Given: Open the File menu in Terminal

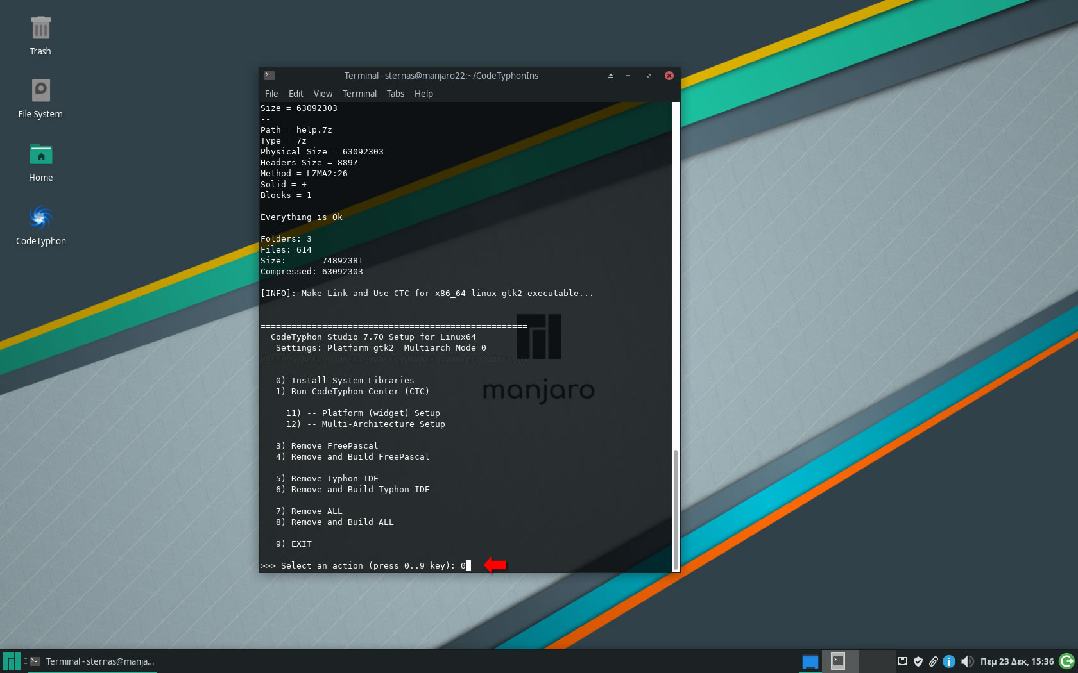Looking at the screenshot, I should (271, 94).
